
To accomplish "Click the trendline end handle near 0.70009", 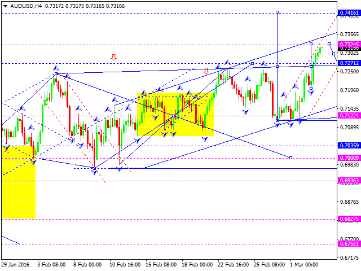I will click(291, 158).
